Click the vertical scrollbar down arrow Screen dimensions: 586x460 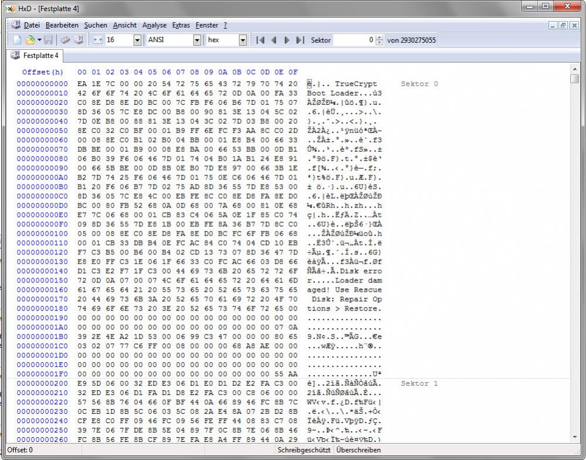pos(574,437)
